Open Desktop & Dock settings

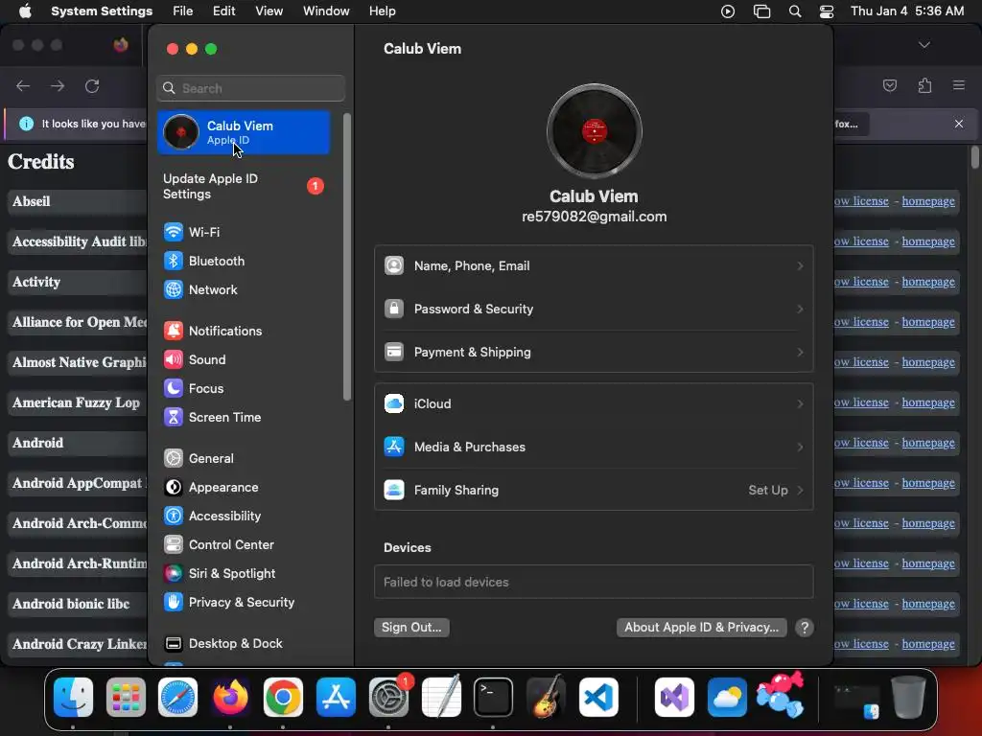click(222, 644)
